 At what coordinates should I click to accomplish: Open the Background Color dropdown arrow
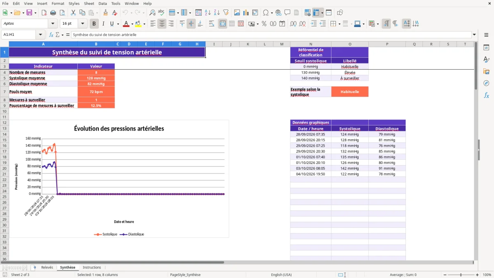pyautogui.click(x=144, y=24)
